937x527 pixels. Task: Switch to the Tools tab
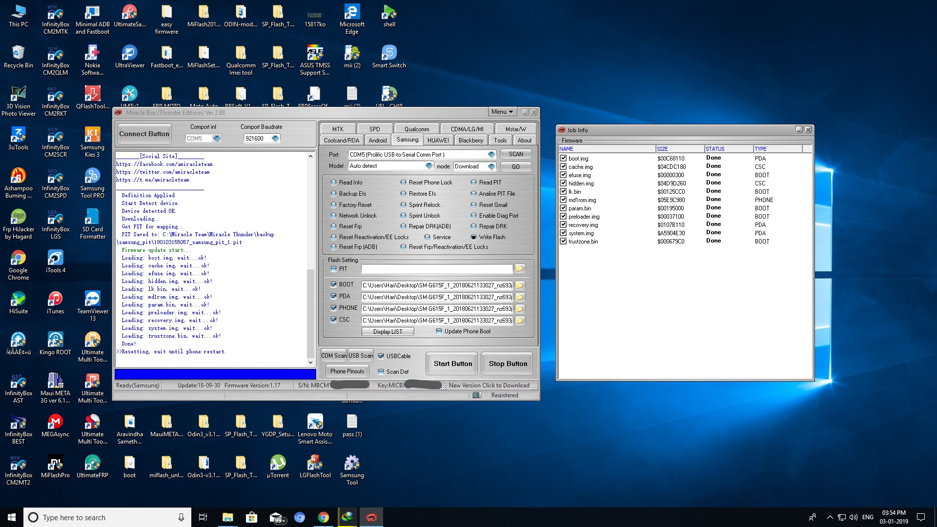click(500, 141)
